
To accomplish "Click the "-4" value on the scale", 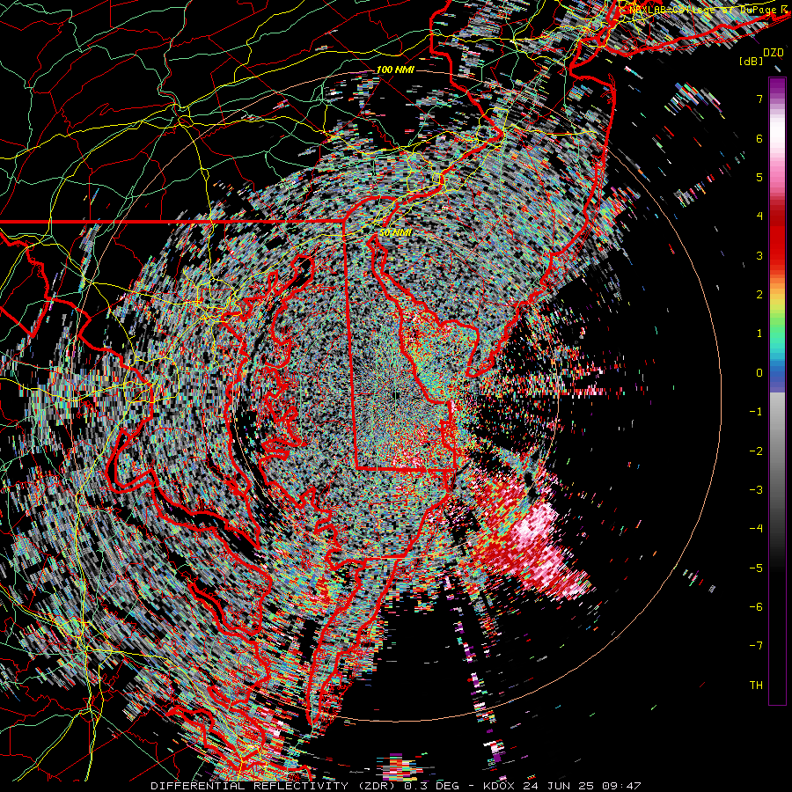I will pyautogui.click(x=756, y=529).
